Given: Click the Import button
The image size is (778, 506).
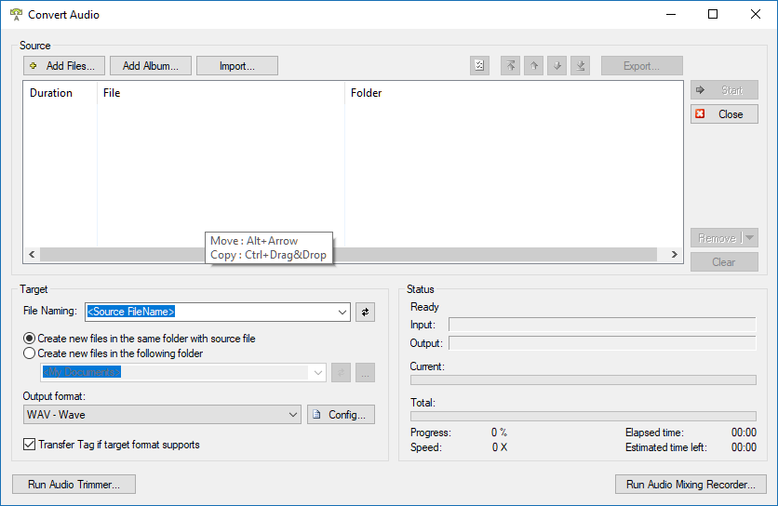Looking at the screenshot, I should [237, 66].
